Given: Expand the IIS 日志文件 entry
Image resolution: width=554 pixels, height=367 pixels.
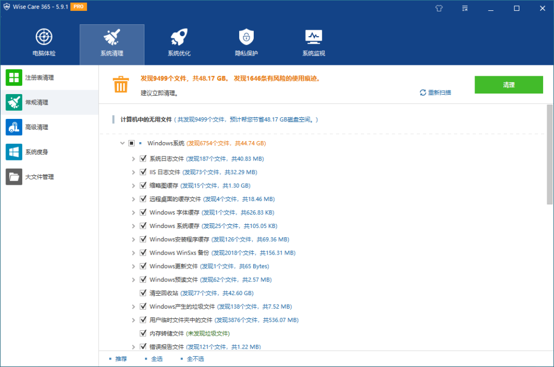Looking at the screenshot, I should (x=134, y=172).
